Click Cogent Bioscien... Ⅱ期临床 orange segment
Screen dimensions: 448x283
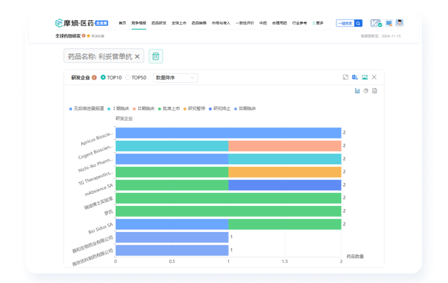click(285, 146)
